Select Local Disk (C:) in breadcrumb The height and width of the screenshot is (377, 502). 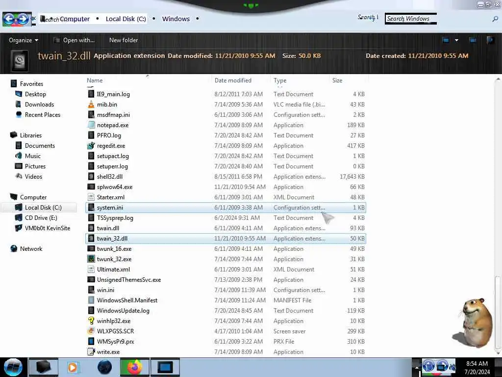click(126, 19)
